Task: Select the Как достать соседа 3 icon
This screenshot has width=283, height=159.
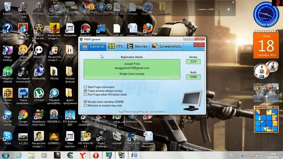Action: pos(38,140)
